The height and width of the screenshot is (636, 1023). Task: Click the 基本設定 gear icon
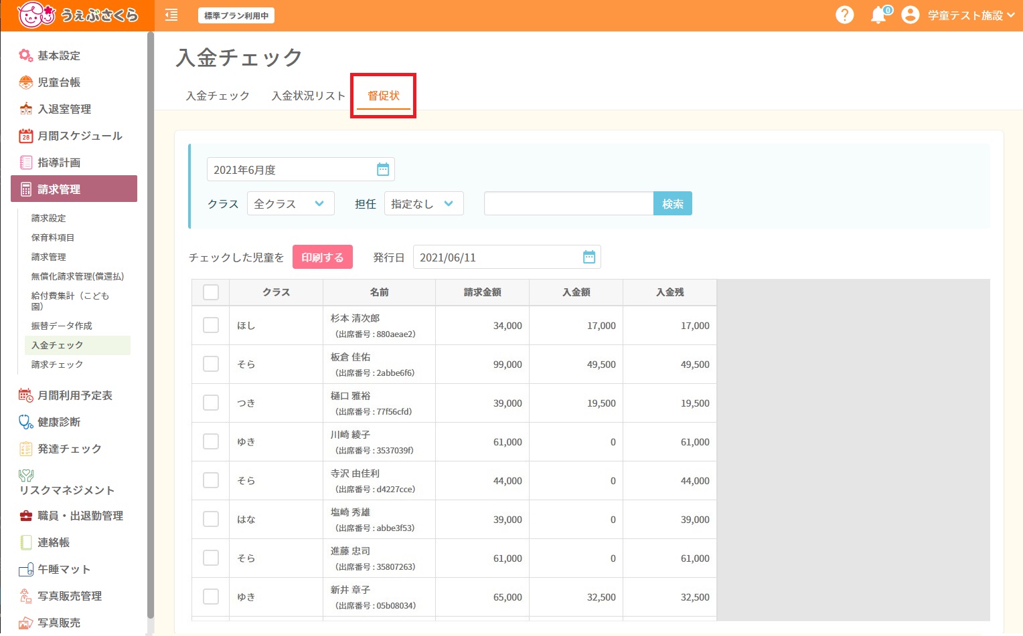click(x=26, y=56)
